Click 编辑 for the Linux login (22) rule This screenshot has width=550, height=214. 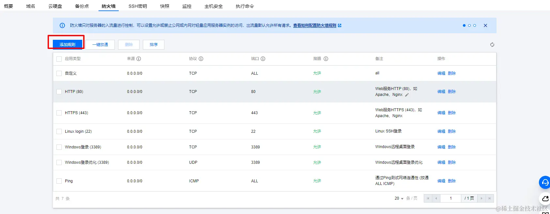click(441, 131)
